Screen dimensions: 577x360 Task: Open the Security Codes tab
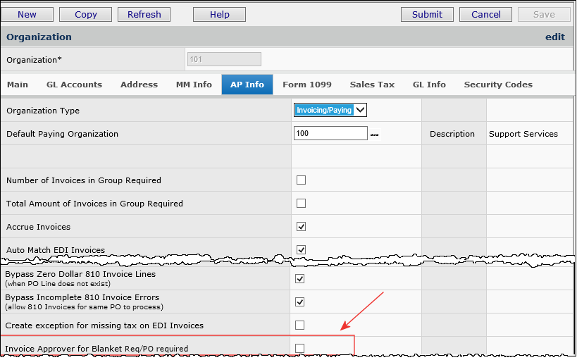(x=497, y=85)
